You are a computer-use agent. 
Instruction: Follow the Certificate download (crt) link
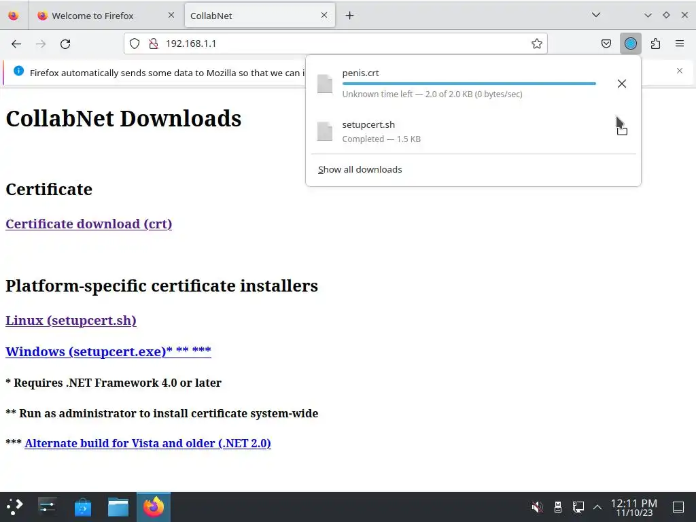coord(89,224)
